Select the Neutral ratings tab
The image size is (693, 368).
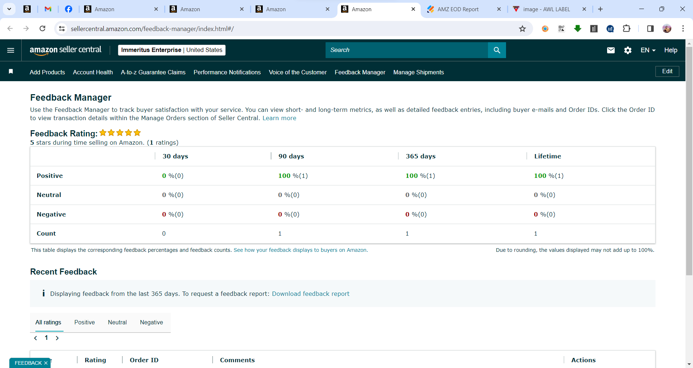[117, 322]
